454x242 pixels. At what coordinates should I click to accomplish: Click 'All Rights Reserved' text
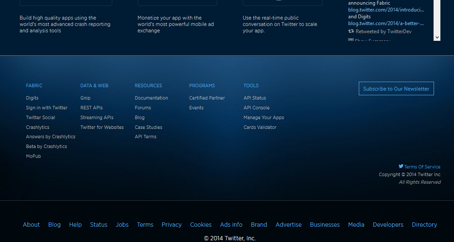pos(420,182)
